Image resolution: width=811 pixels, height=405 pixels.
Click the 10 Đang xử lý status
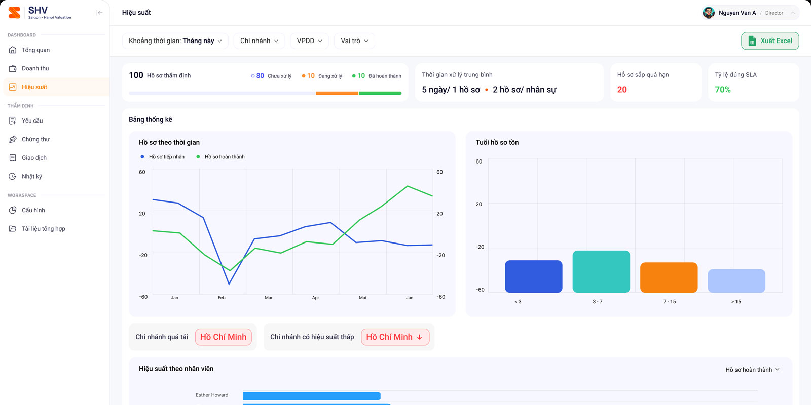click(322, 76)
